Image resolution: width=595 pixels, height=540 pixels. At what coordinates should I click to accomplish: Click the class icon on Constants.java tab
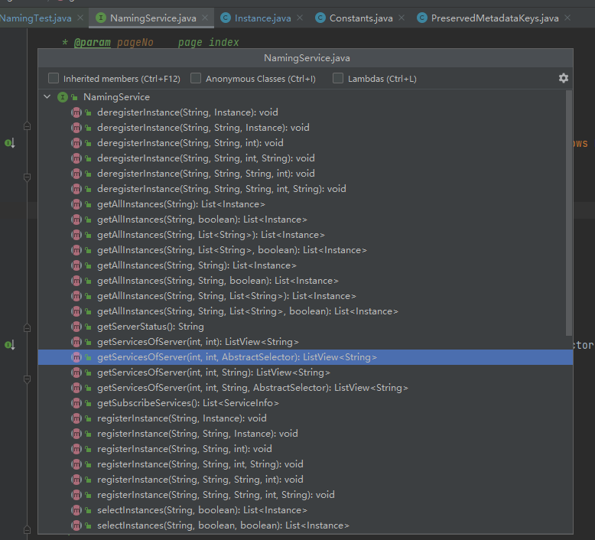pyautogui.click(x=320, y=18)
